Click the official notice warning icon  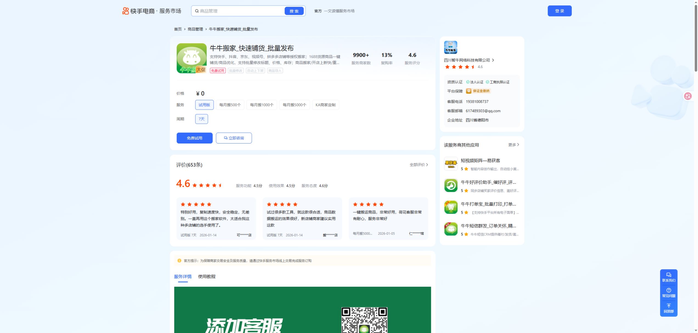(179, 261)
